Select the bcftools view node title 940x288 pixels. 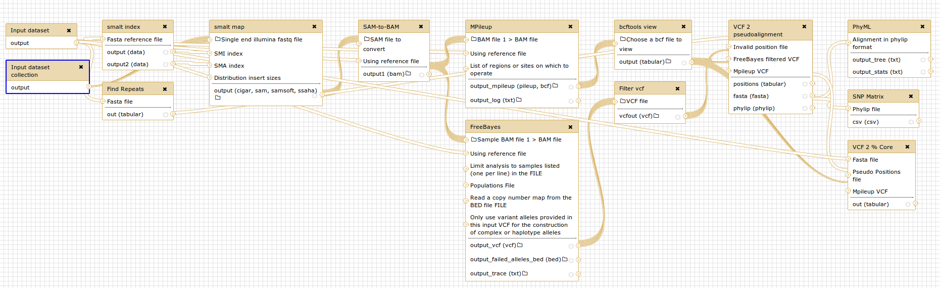click(638, 27)
